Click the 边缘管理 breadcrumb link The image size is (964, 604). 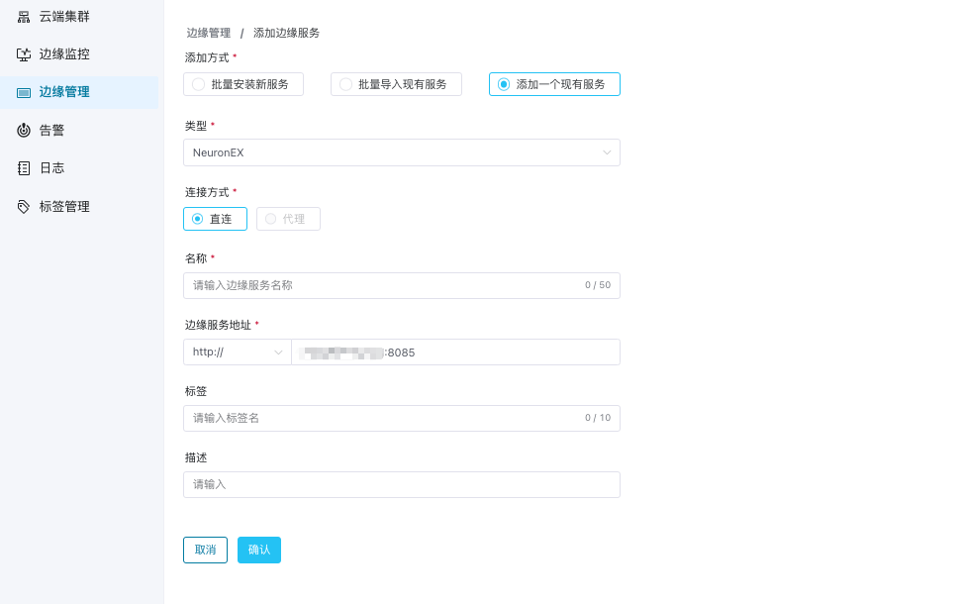pos(208,33)
